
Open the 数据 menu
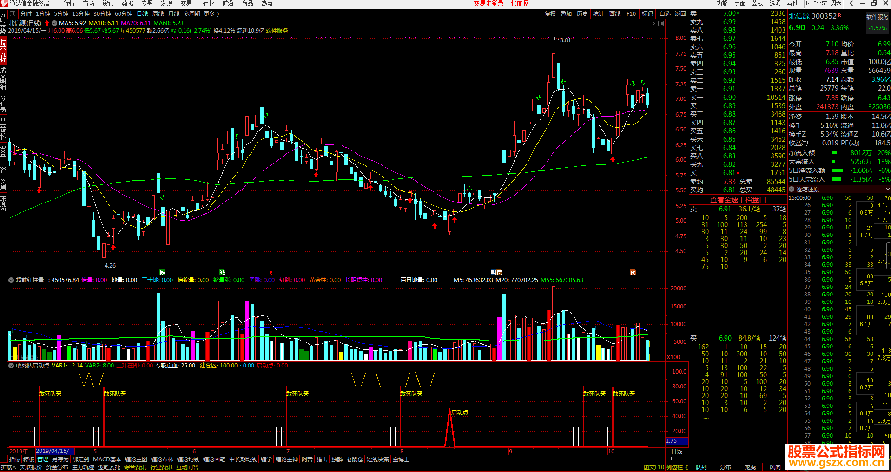tap(128, 3)
